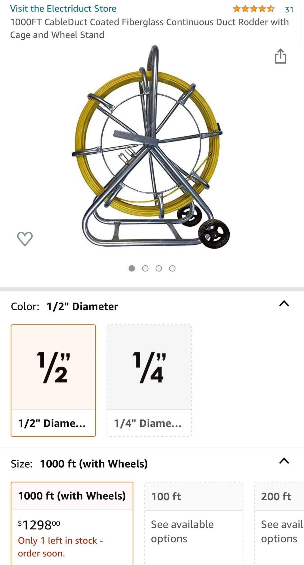
Task: Select the 1/2" Diameter swatch
Action: click(x=53, y=380)
